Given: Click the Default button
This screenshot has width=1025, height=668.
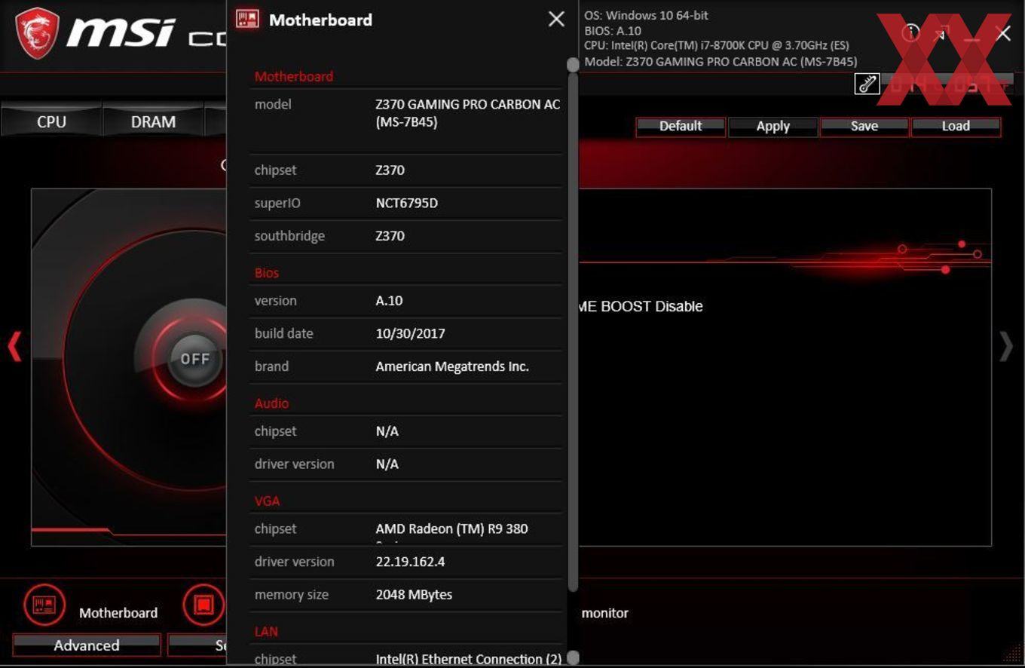Looking at the screenshot, I should (x=681, y=126).
